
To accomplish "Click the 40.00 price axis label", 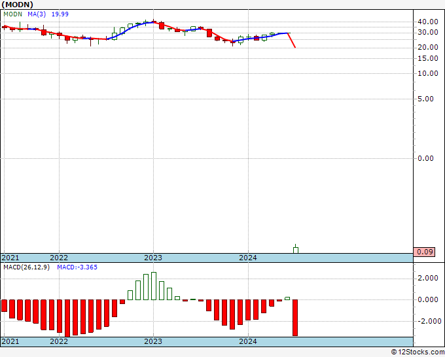I will [428, 22].
